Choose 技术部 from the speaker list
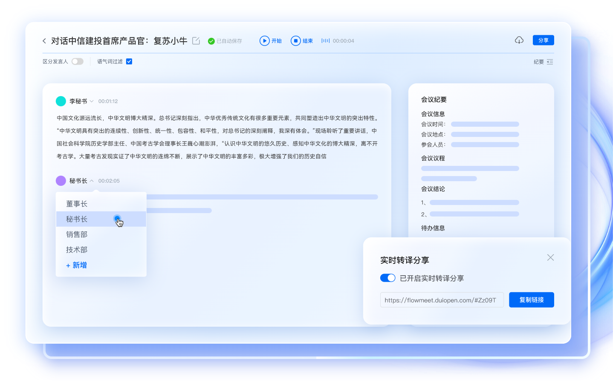This screenshot has width=613, height=382. [x=101, y=250]
